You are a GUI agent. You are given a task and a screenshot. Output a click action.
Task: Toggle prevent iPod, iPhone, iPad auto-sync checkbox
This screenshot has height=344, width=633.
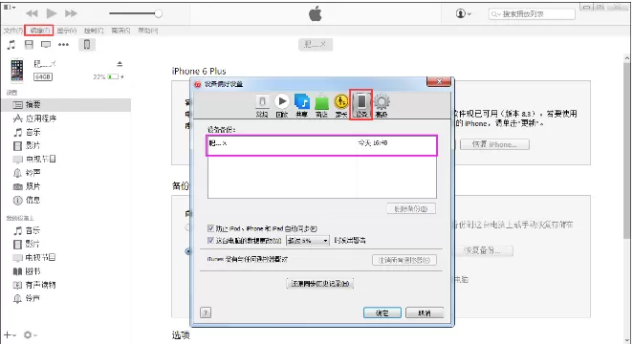[210, 228]
